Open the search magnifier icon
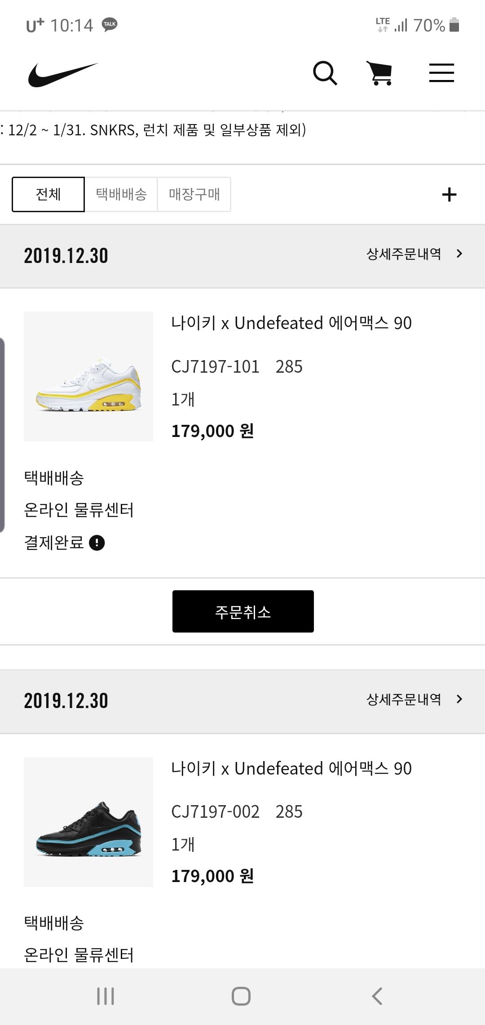485x1025 pixels. pyautogui.click(x=325, y=73)
